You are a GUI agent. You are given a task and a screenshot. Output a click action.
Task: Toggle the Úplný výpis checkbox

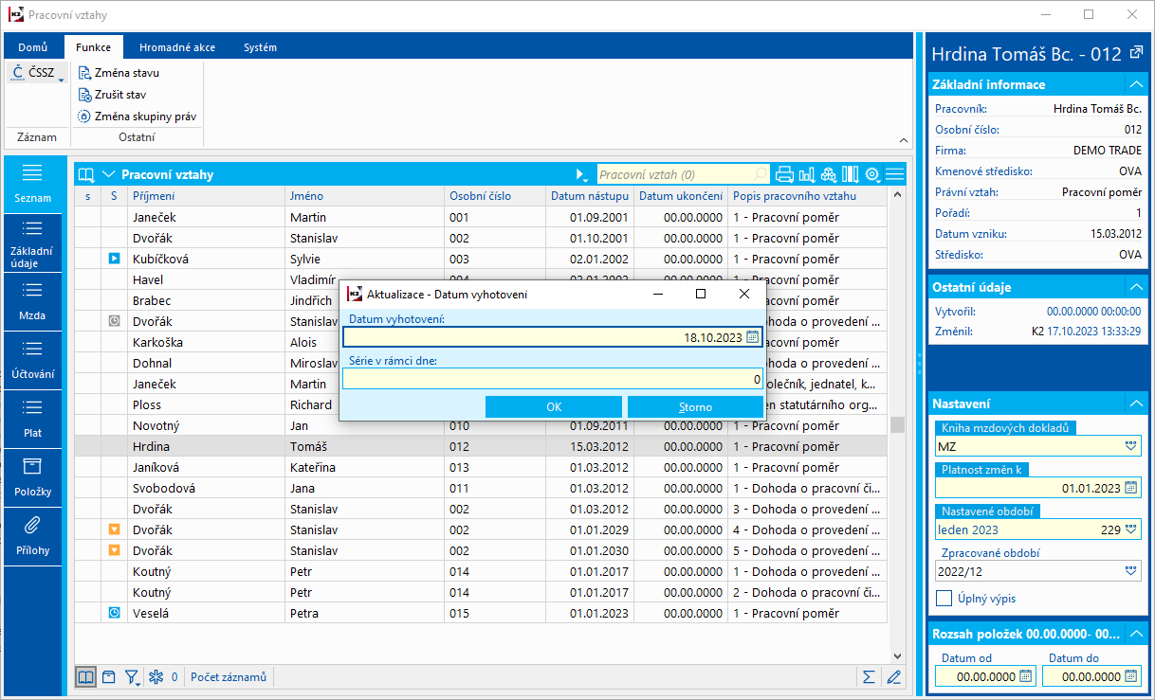pos(944,598)
